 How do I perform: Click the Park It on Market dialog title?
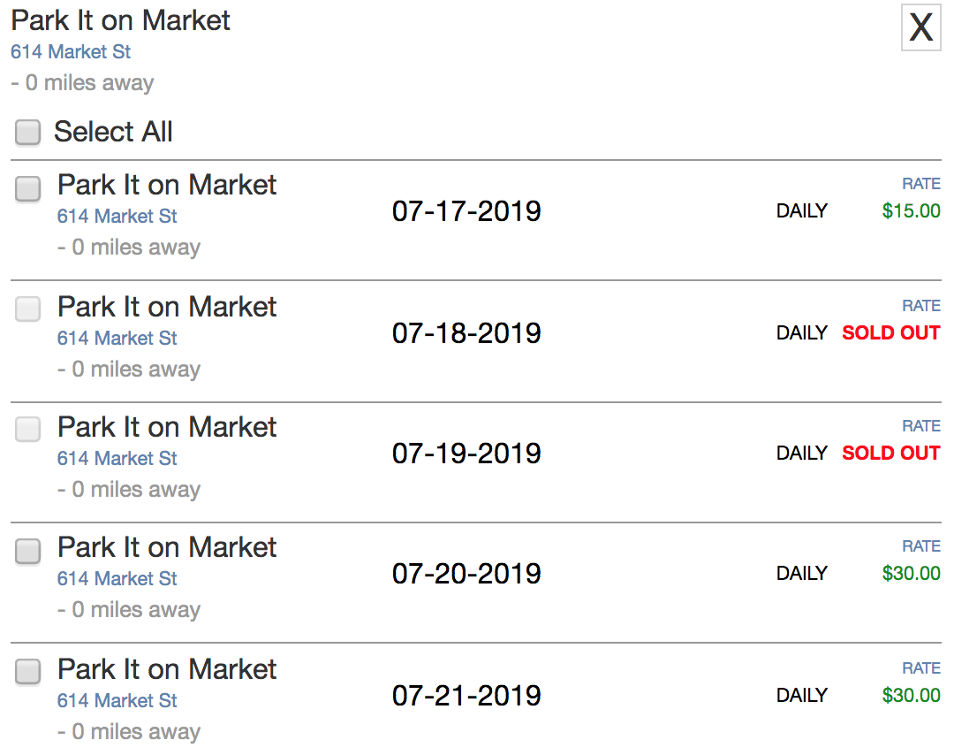tap(120, 20)
